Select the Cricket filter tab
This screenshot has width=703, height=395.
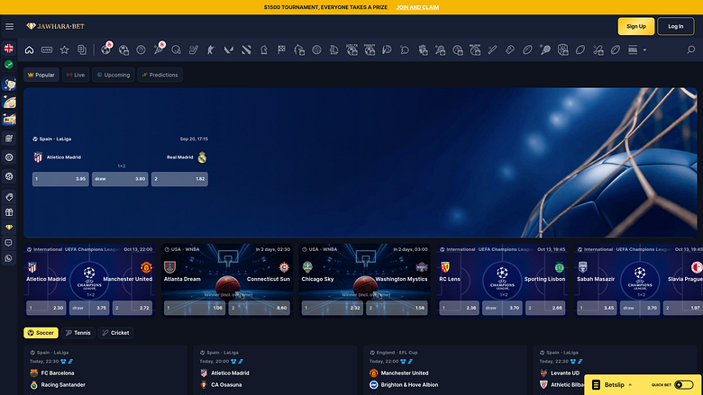115,332
